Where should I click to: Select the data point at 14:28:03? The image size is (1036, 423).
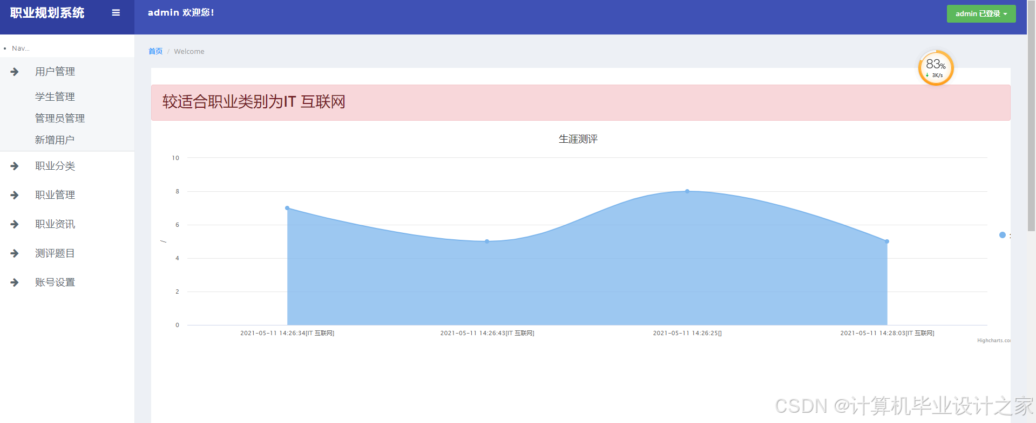point(887,241)
